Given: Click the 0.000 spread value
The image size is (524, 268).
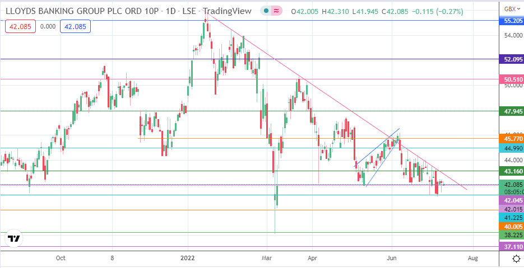Looking at the screenshot, I should point(48,27).
